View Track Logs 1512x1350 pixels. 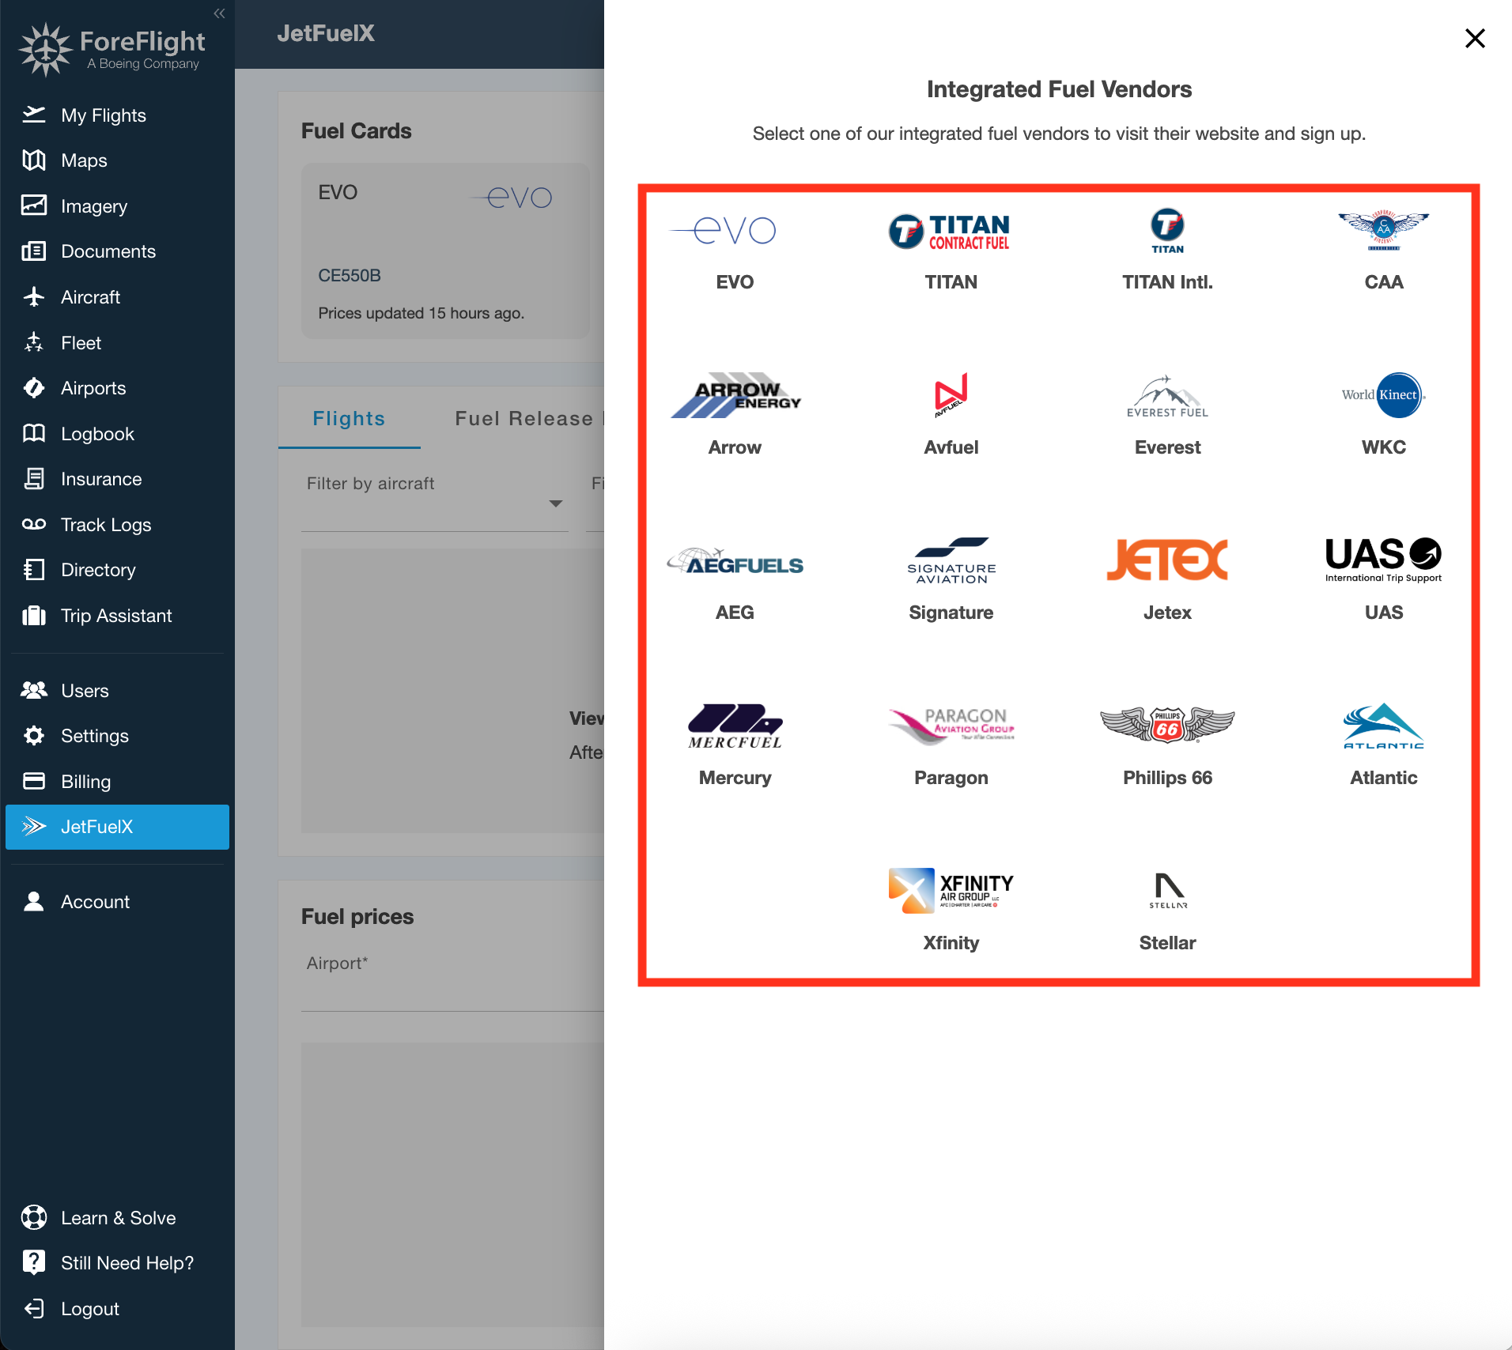pyautogui.click(x=117, y=525)
